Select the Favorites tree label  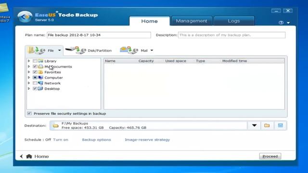(52, 72)
